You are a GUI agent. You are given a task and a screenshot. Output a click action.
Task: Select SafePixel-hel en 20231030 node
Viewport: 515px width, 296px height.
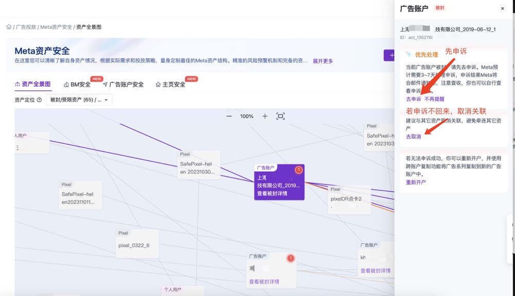pos(199,165)
